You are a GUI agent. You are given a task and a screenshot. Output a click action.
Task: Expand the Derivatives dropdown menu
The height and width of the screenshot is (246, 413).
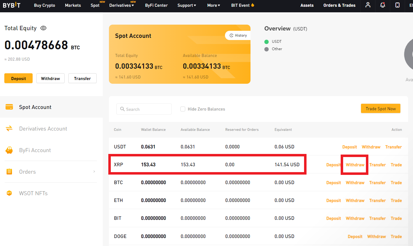pyautogui.click(x=122, y=5)
